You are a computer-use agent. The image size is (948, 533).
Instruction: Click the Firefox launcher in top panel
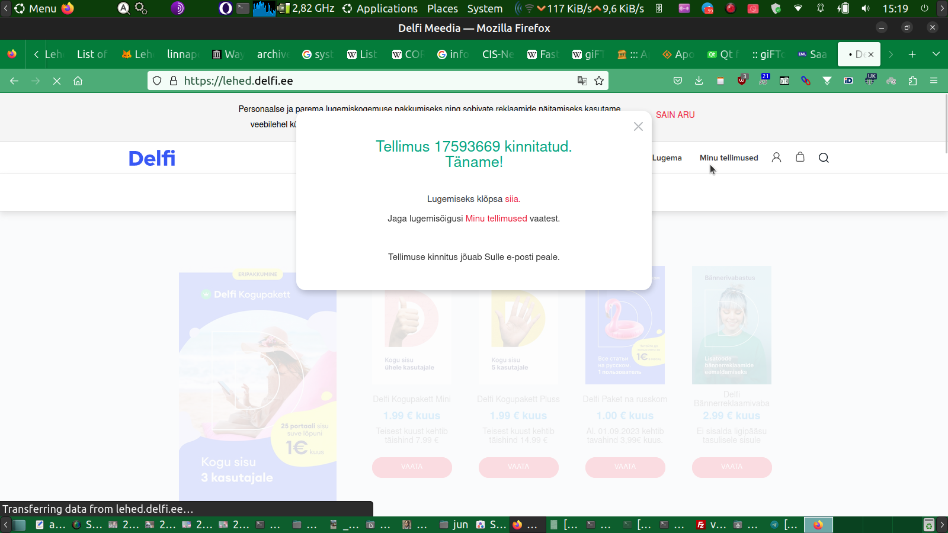click(68, 8)
